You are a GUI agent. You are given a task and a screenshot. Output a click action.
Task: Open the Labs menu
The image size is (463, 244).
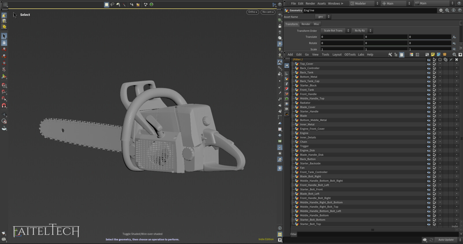click(361, 54)
